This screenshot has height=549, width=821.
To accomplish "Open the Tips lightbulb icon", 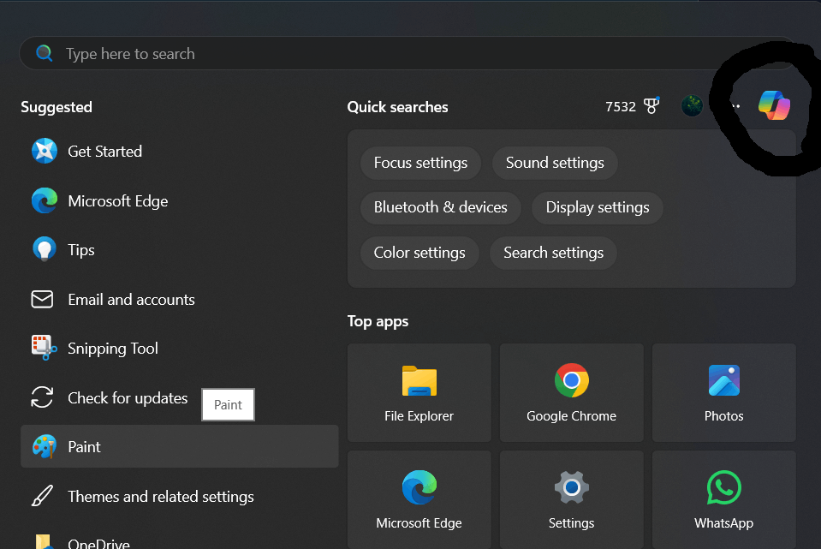I will point(44,249).
